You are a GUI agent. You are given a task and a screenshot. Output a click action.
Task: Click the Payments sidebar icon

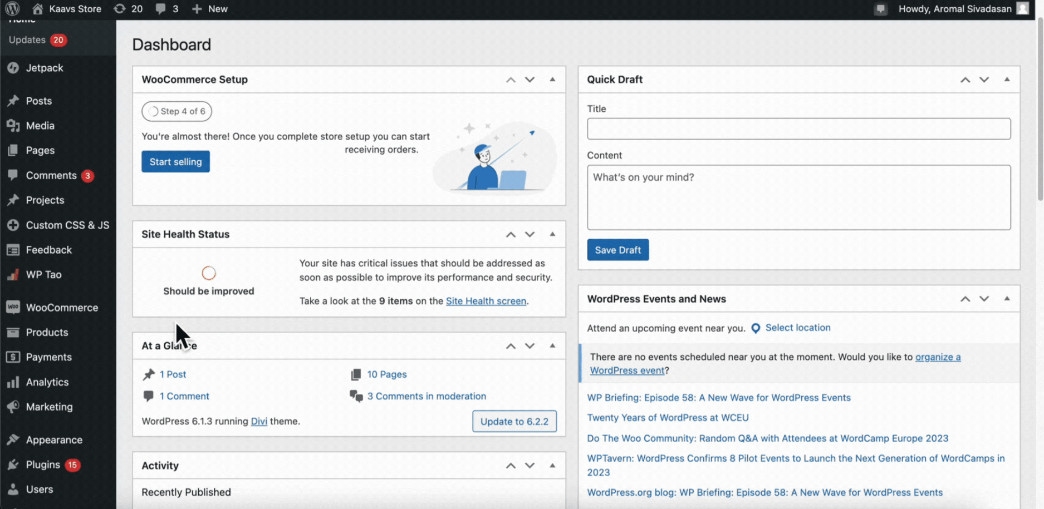(x=13, y=357)
